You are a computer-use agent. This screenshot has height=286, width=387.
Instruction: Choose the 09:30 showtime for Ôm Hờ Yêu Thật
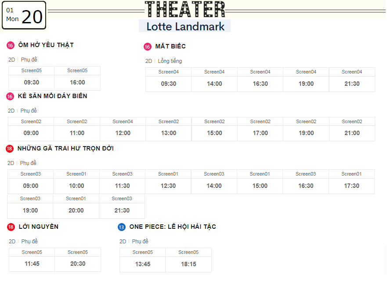[x=31, y=82]
